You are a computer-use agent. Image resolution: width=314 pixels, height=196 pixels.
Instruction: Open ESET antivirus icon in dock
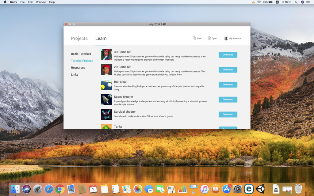coord(249,189)
